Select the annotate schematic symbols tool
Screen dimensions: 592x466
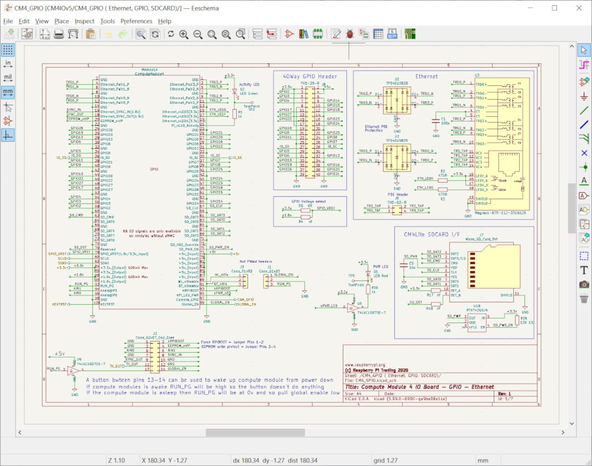click(336, 34)
